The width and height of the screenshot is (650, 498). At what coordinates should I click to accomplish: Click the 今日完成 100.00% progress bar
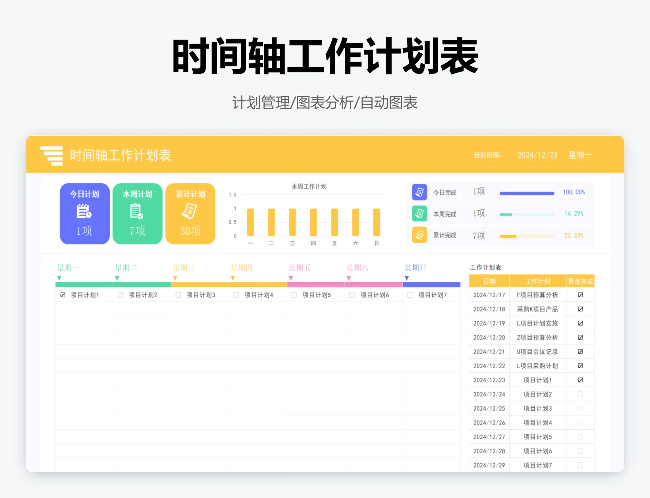pyautogui.click(x=527, y=193)
